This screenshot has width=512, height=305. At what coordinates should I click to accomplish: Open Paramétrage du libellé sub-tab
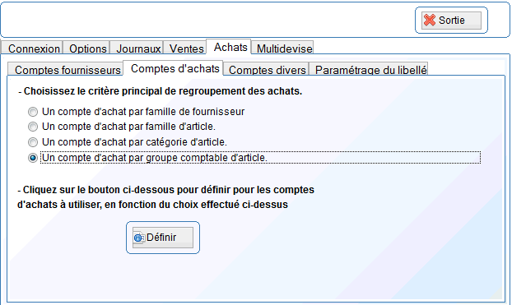click(369, 69)
